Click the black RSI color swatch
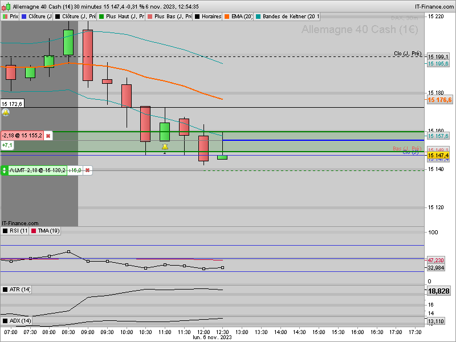This screenshot has width=456, height=342. coord(5,231)
